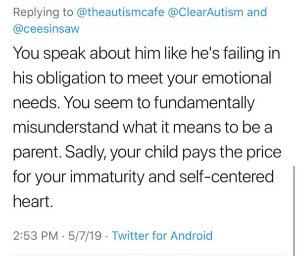Click the word 'misunderstand' in the tweet
The image size is (297, 256).
click(66, 127)
